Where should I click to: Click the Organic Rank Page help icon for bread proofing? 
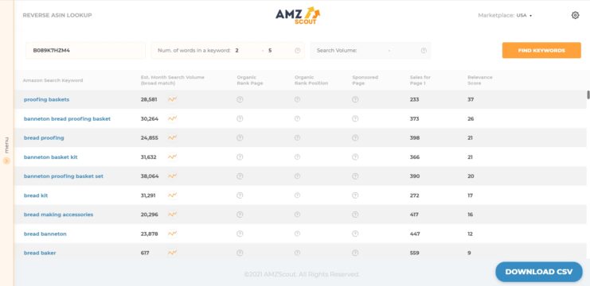240,137
